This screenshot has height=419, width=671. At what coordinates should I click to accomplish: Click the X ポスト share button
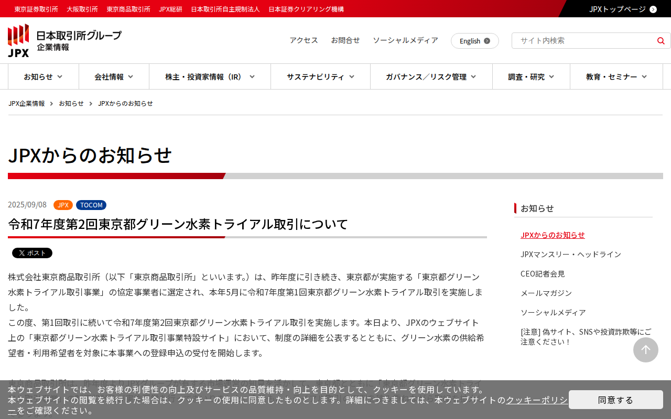point(32,253)
